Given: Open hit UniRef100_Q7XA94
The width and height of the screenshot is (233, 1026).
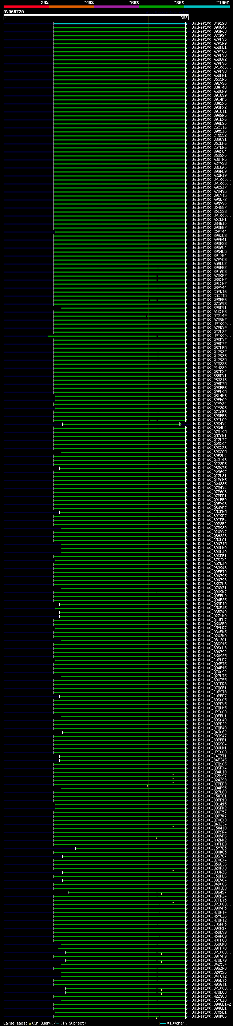Looking at the screenshot, I should 209,35.
